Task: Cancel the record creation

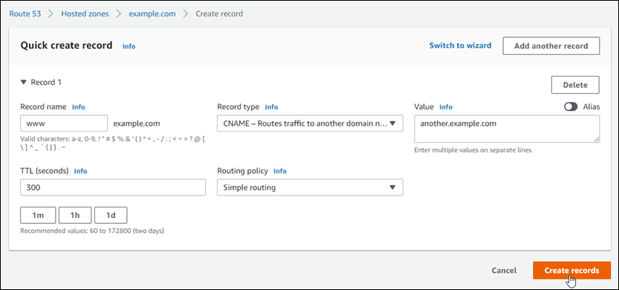Action: point(504,270)
